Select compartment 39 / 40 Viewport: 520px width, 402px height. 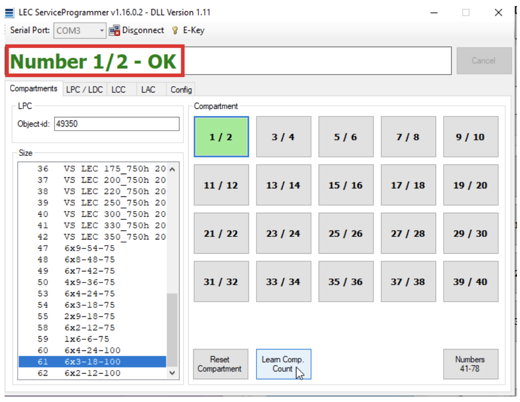(x=470, y=282)
